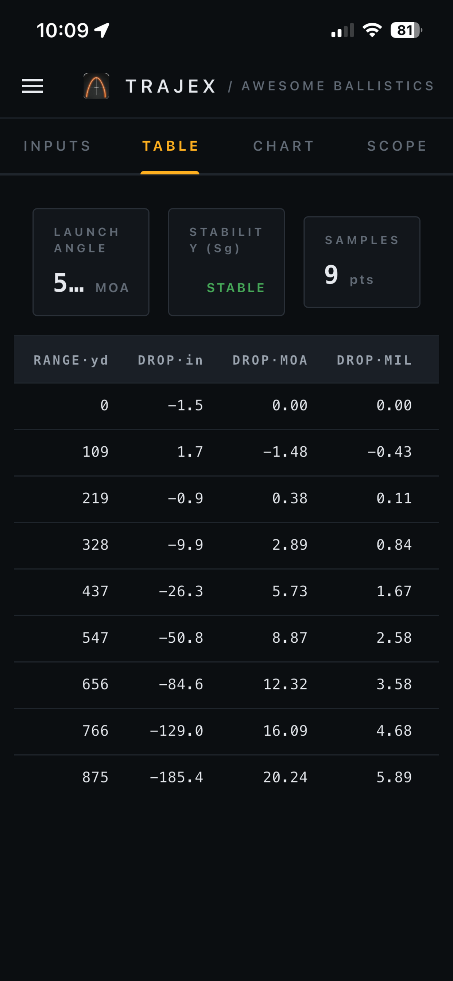Select the active TABLE tab
The image size is (453, 981).
click(x=170, y=146)
